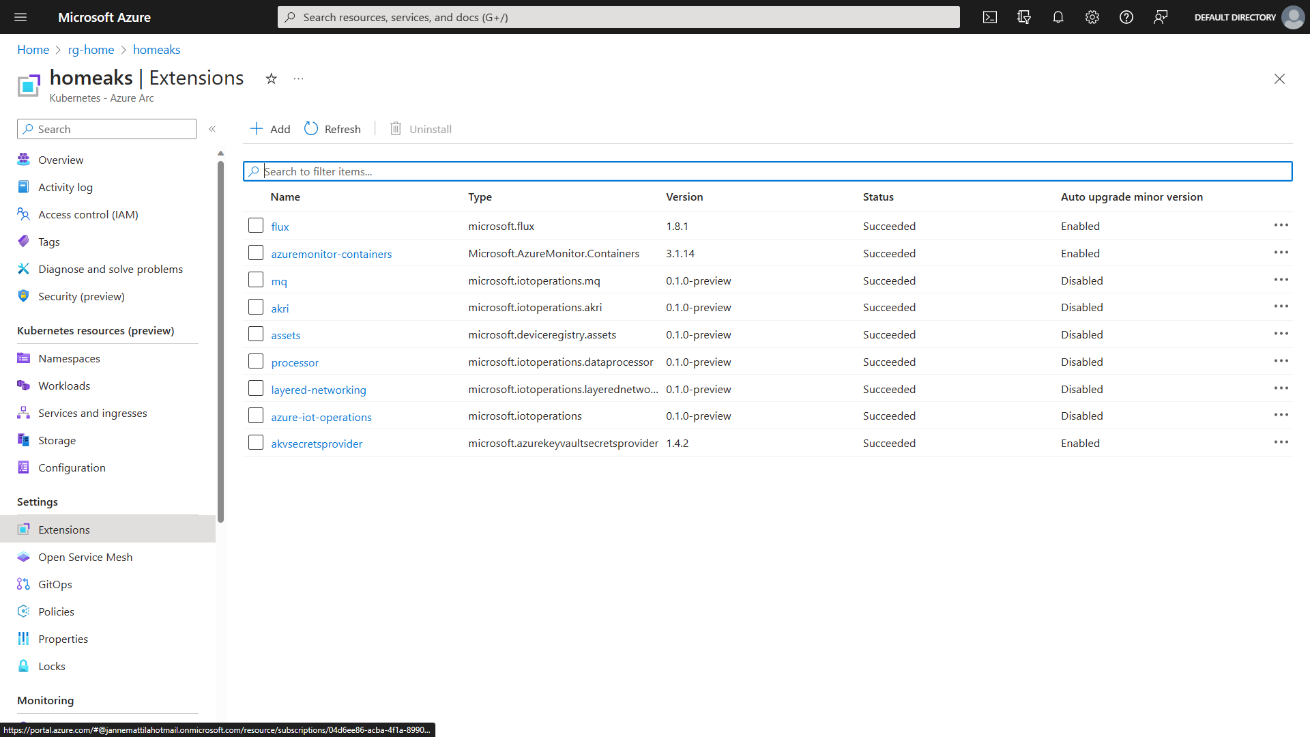Click the Namespaces icon in the sidebar
This screenshot has height=737, width=1310.
pyautogui.click(x=23, y=358)
